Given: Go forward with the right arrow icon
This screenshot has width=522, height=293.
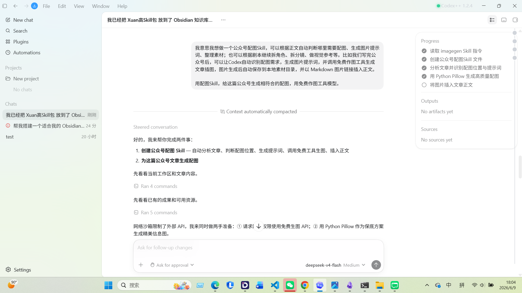Looking at the screenshot, I should click(x=26, y=6).
